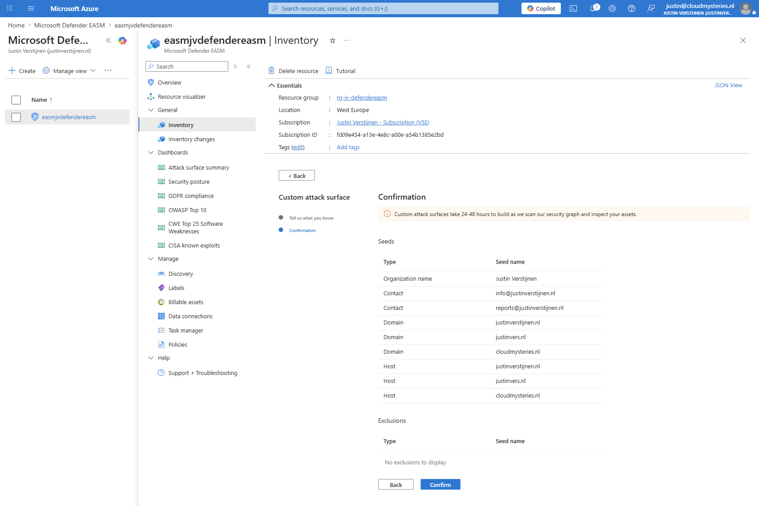The height and width of the screenshot is (506, 759).
Task: Check the easmjvdefendereasm row checkbox
Action: click(x=16, y=117)
